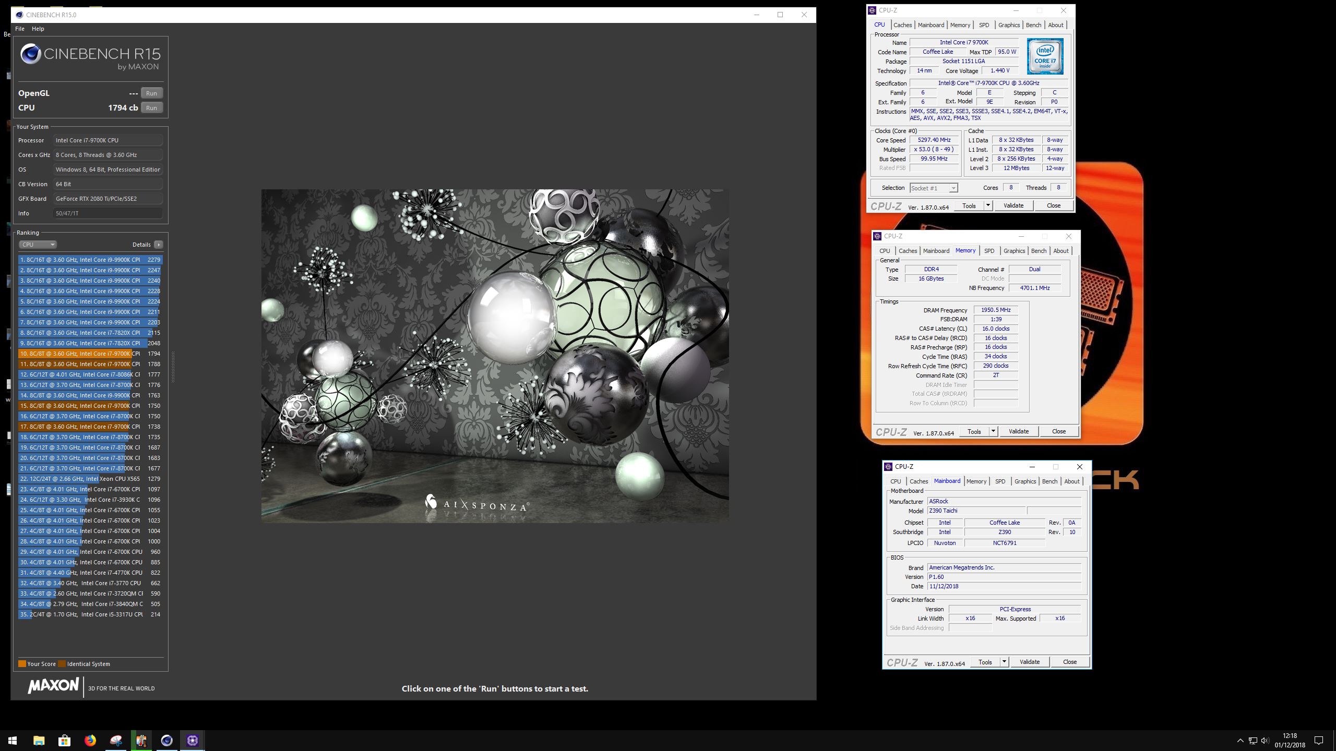The width and height of the screenshot is (1336, 751).
Task: Click Validate in the CPU-Z Mainboard window
Action: [x=1030, y=662]
